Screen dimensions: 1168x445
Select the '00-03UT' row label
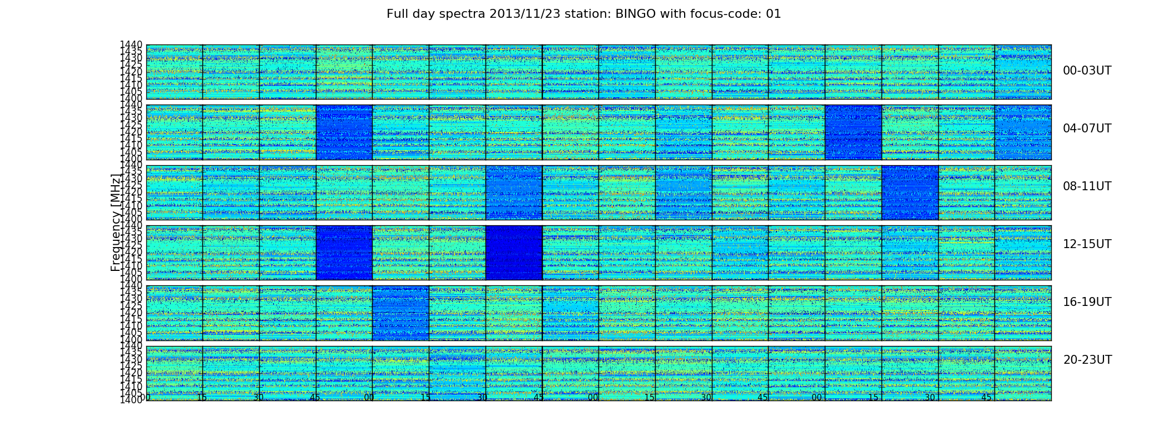(1087, 71)
